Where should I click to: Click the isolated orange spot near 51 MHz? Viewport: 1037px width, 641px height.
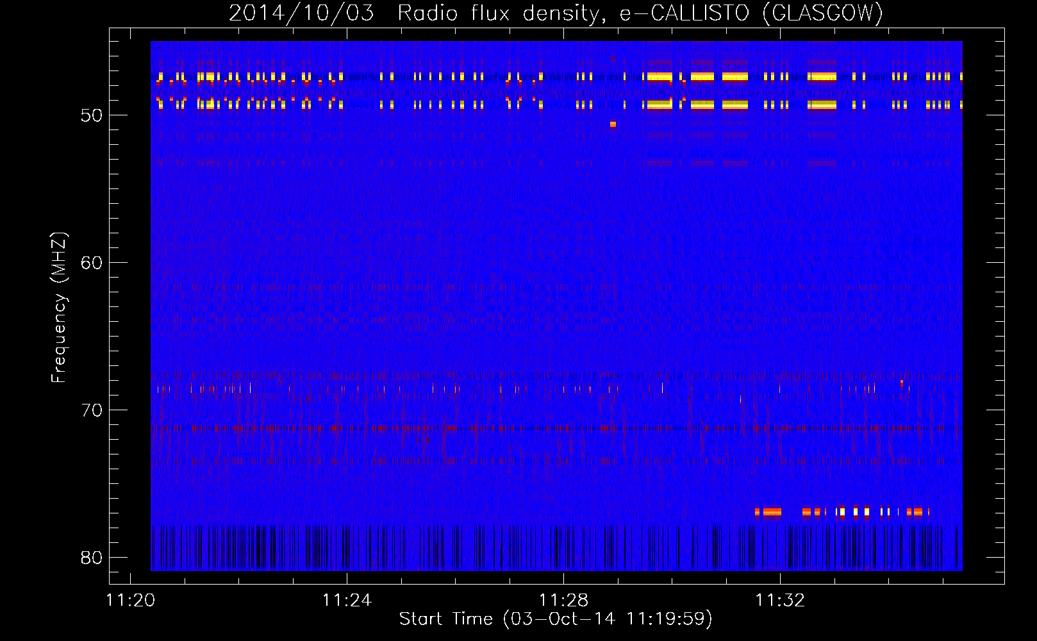point(613,124)
